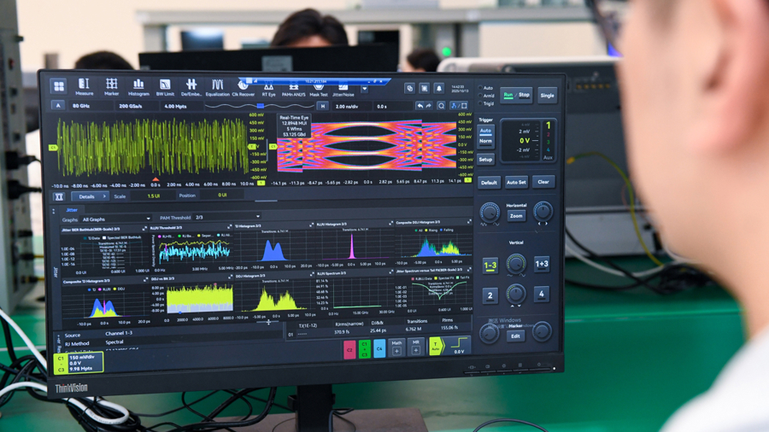The image size is (769, 432).
Task: Click the Marker toolbar icon
Action: point(111,87)
